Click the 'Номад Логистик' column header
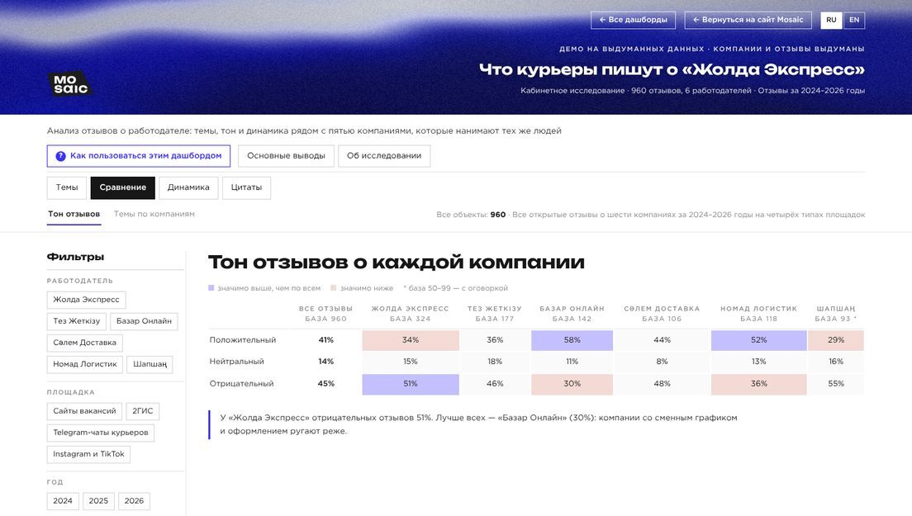912x516 pixels. point(758,314)
